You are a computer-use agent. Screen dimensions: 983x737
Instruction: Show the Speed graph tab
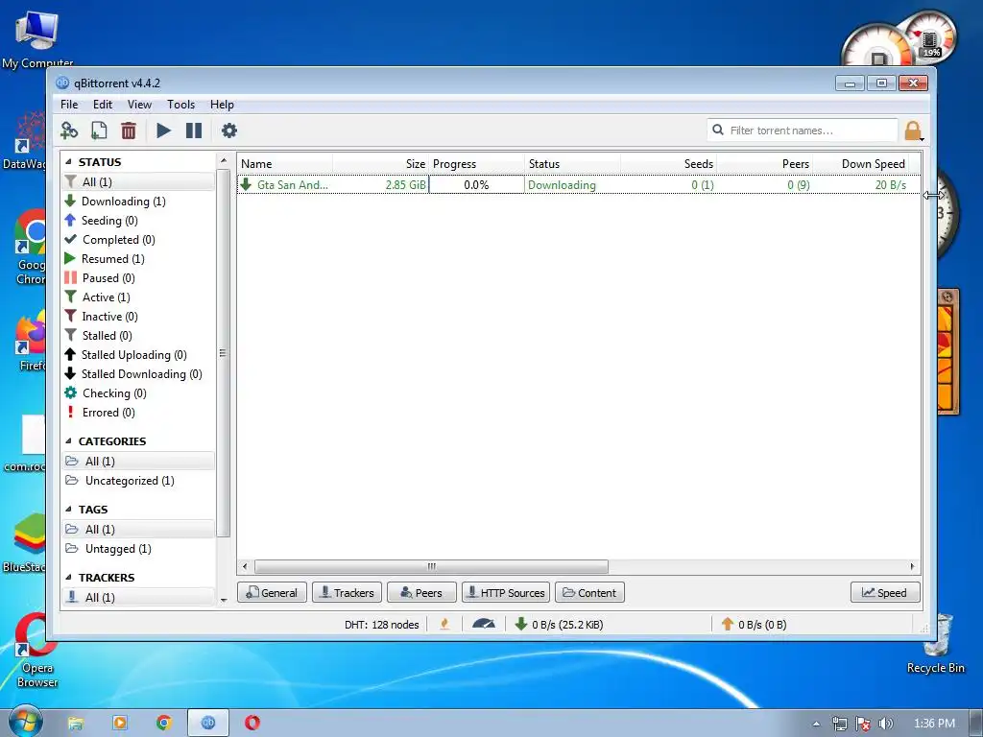(x=885, y=593)
